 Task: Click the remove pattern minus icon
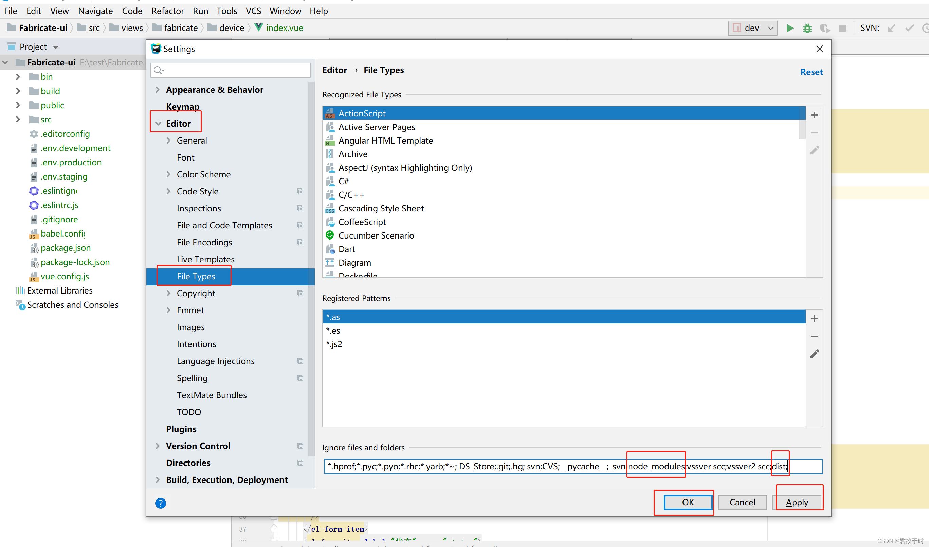pyautogui.click(x=816, y=335)
